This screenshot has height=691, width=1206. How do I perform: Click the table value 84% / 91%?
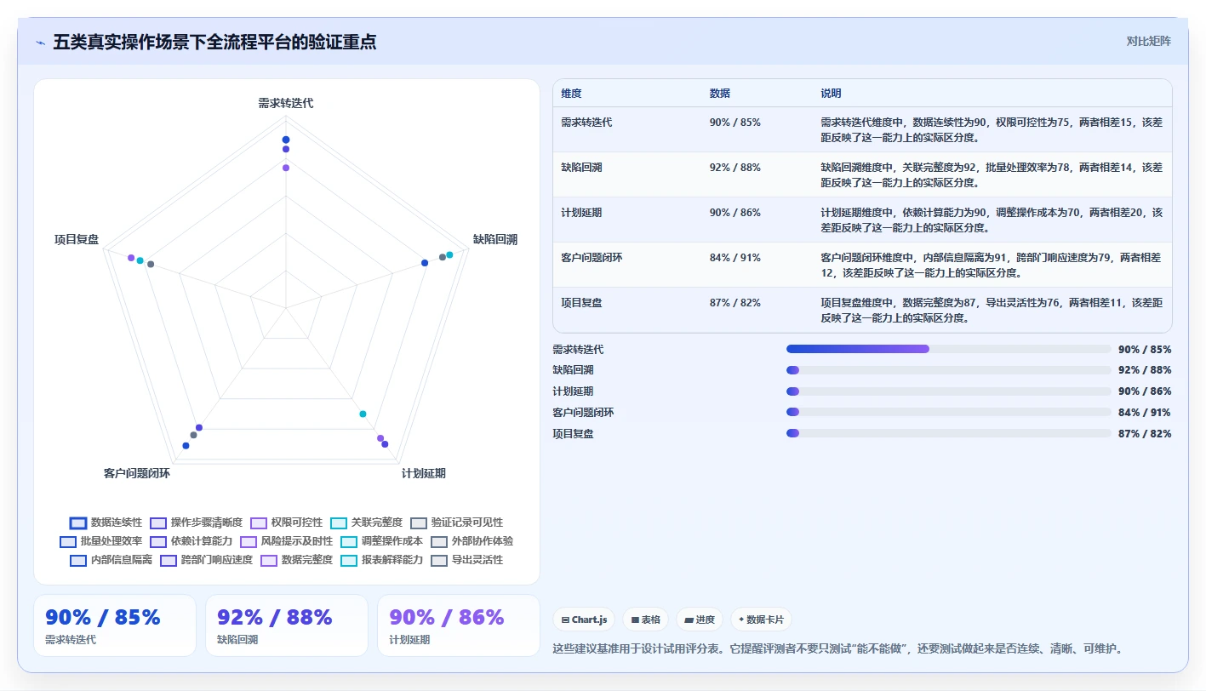point(735,257)
